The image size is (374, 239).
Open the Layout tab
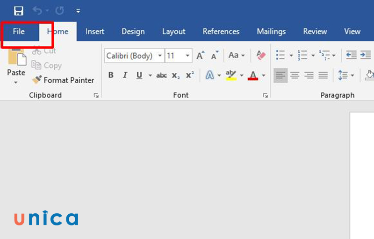173,31
